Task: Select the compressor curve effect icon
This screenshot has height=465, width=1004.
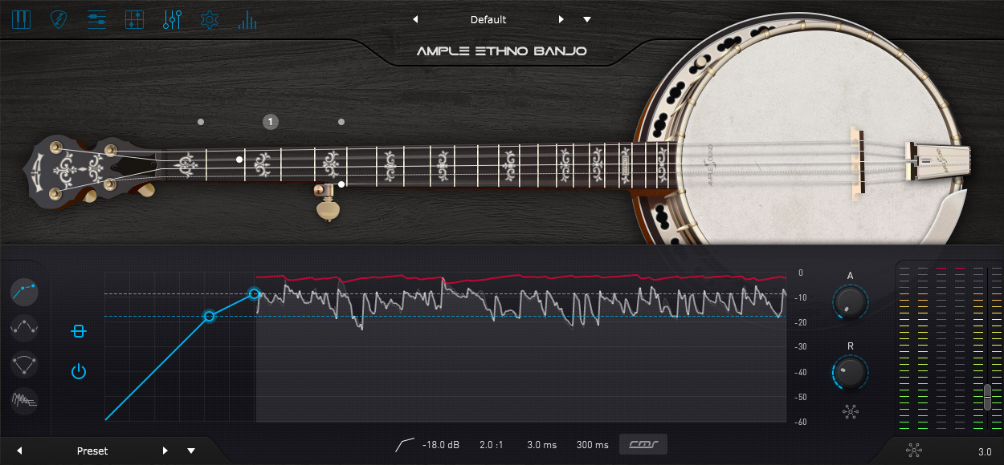Action: tap(25, 289)
